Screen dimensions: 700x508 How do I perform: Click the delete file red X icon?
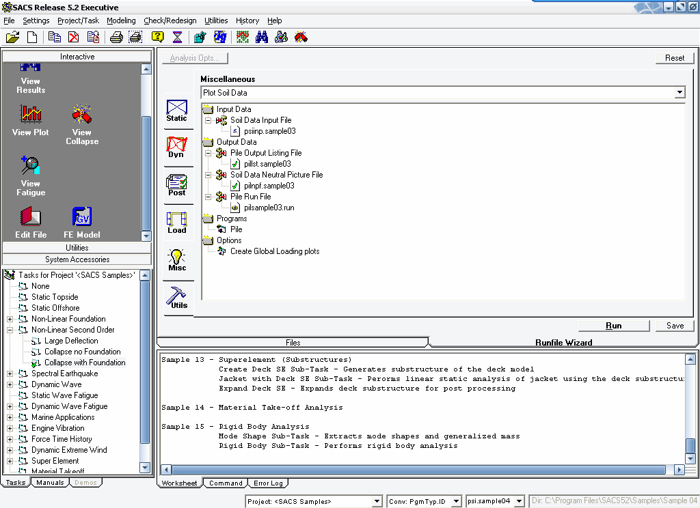pyautogui.click(x=74, y=37)
